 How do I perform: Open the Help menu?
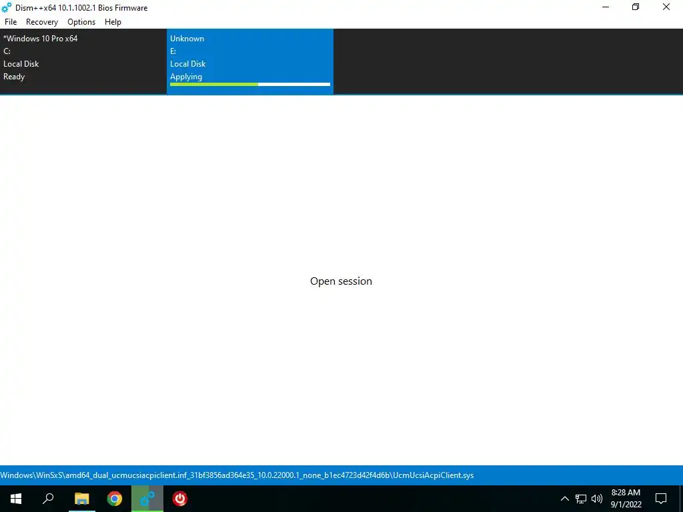(113, 22)
